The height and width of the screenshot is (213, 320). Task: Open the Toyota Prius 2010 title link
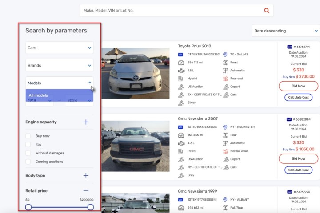(195, 46)
